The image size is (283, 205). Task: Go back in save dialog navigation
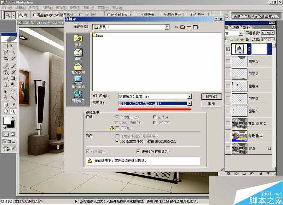pyautogui.click(x=176, y=27)
